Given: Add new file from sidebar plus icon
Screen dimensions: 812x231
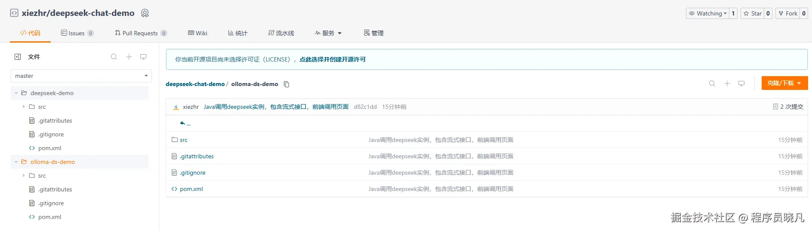Looking at the screenshot, I should tap(129, 57).
